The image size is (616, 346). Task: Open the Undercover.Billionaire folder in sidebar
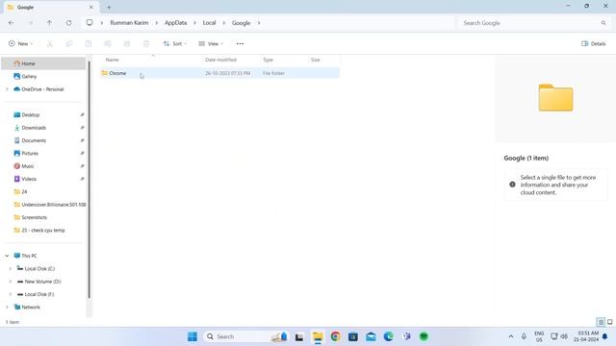[49, 205]
